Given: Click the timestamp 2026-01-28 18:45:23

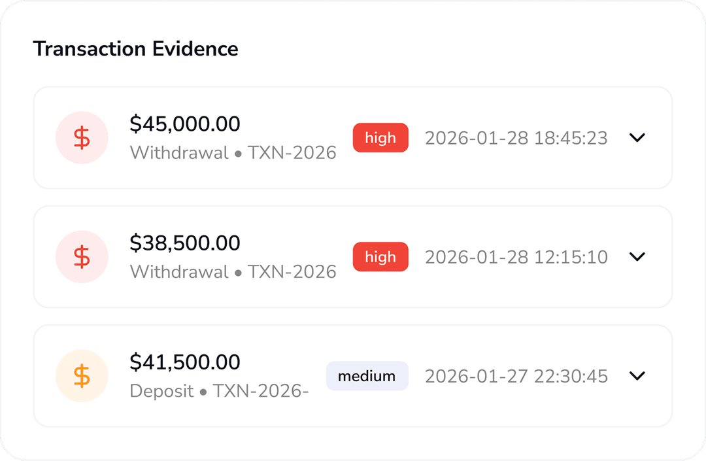Looking at the screenshot, I should [516, 138].
